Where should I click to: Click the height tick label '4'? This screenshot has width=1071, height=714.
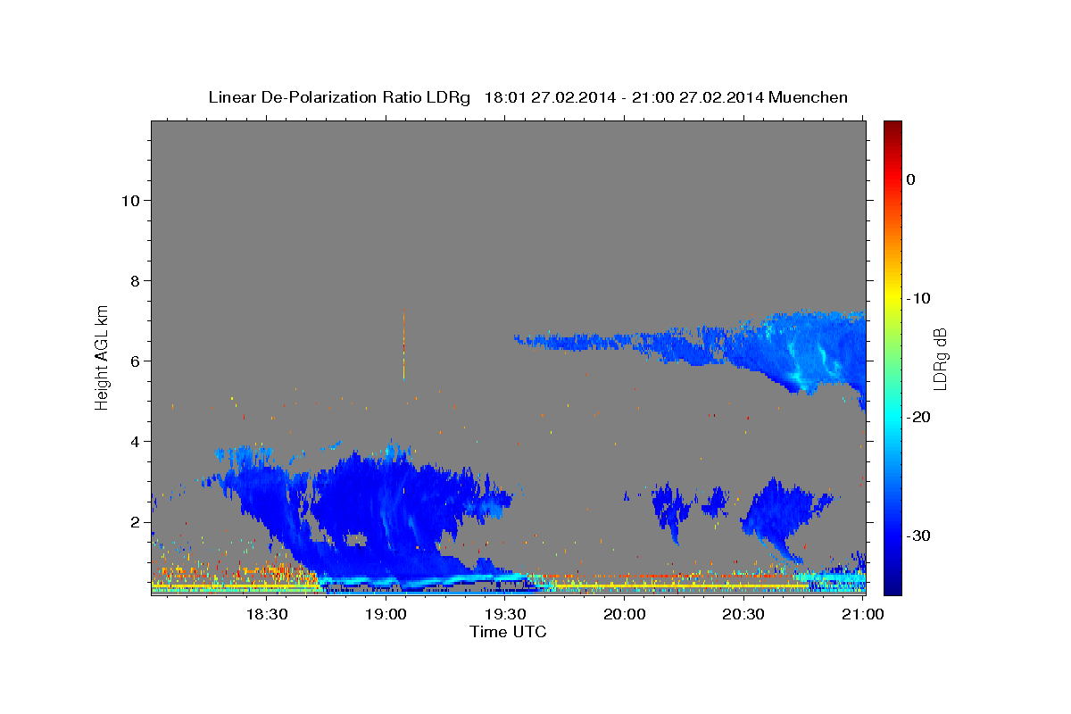[x=136, y=442]
